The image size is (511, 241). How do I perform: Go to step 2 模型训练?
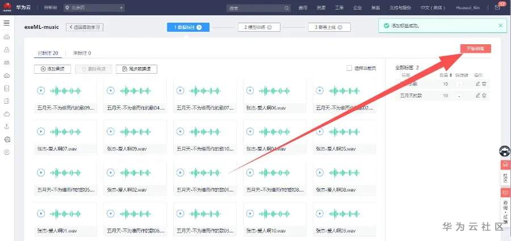pyautogui.click(x=259, y=27)
